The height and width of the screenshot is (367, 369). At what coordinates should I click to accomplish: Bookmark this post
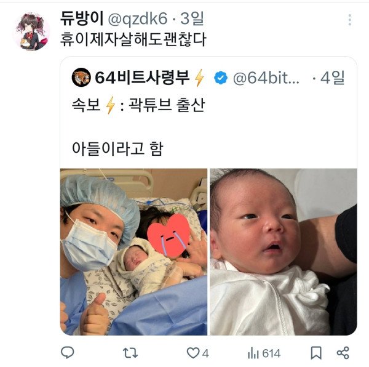tap(315, 353)
